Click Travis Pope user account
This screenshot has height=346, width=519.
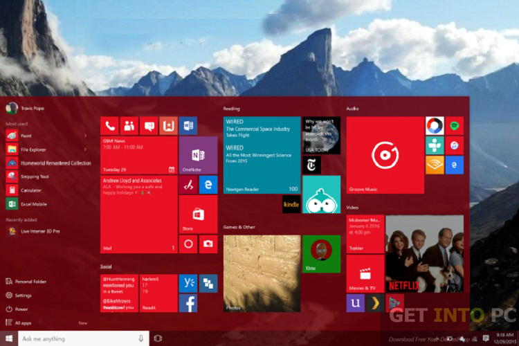pos(25,108)
